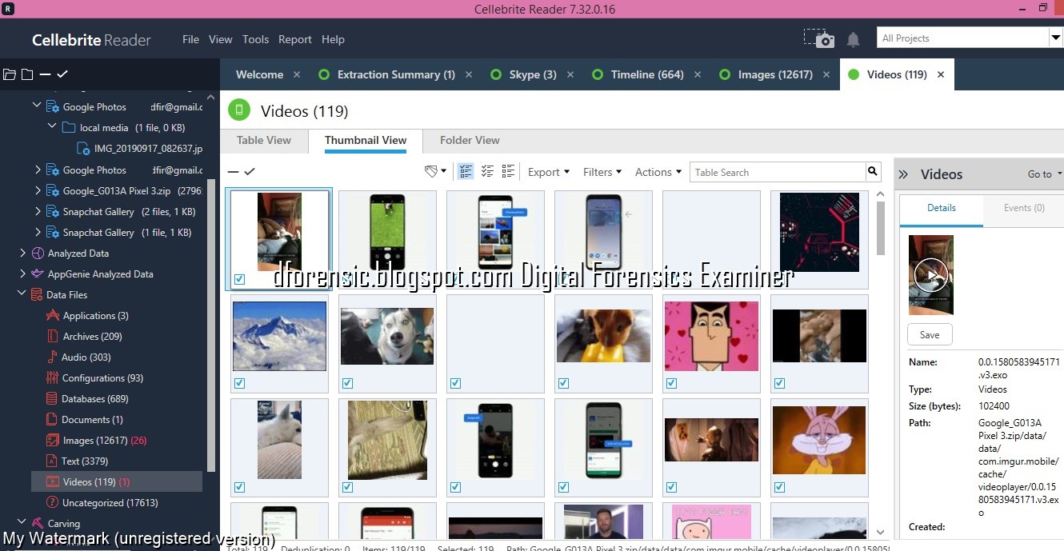Select the Videos (119) tree item
This screenshot has width=1064, height=551.
pos(117,482)
